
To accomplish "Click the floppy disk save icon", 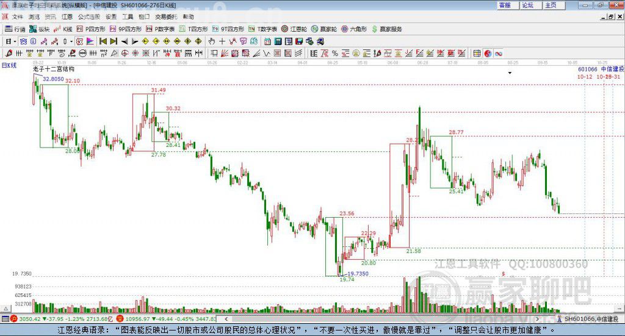I will 299,41.
